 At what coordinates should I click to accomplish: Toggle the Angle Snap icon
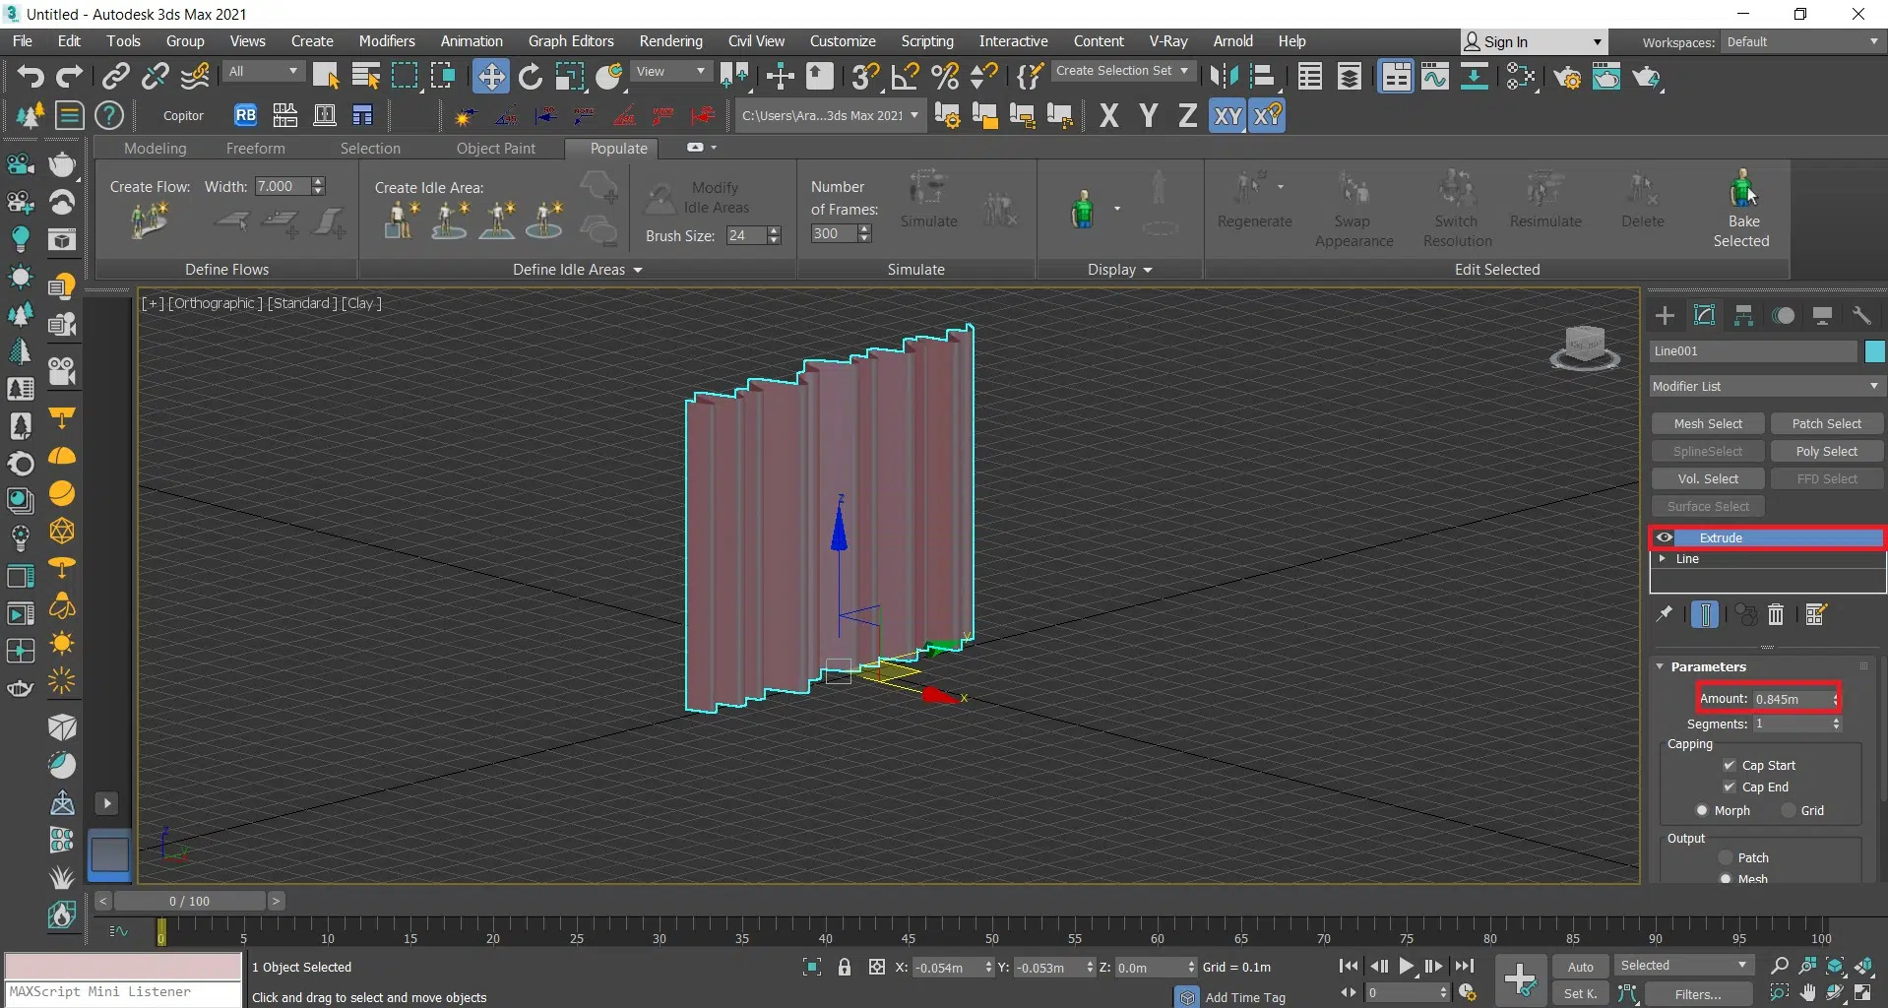click(x=905, y=76)
